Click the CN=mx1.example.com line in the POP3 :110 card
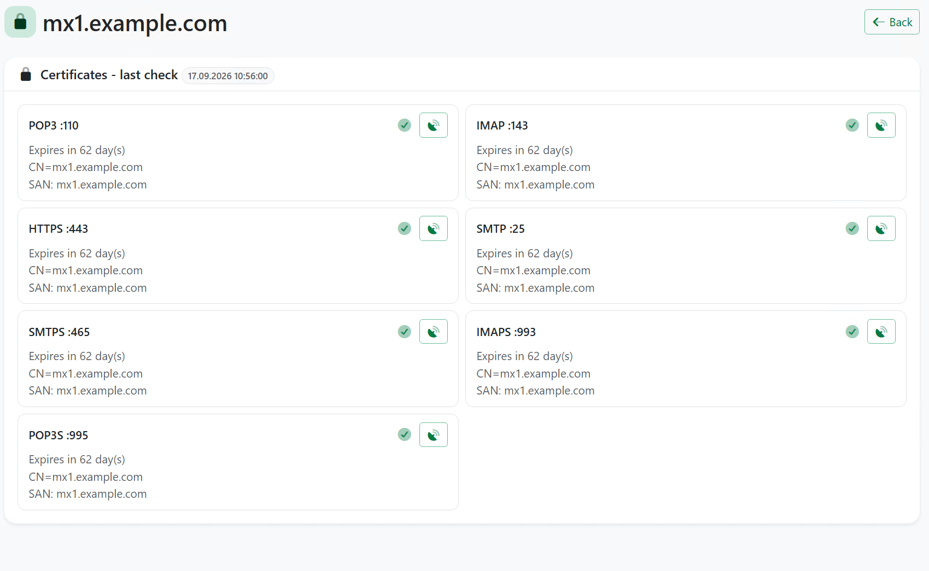Image resolution: width=929 pixels, height=571 pixels. pos(86,167)
